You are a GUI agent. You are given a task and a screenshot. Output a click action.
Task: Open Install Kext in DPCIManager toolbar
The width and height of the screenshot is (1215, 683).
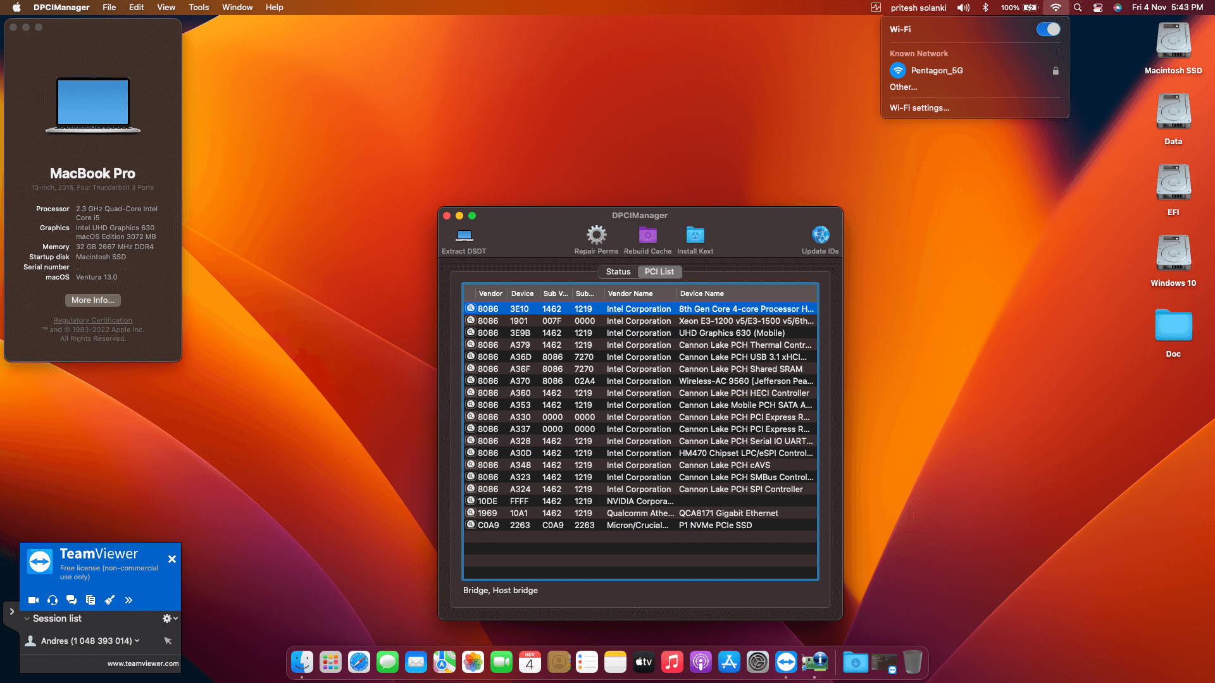695,235
